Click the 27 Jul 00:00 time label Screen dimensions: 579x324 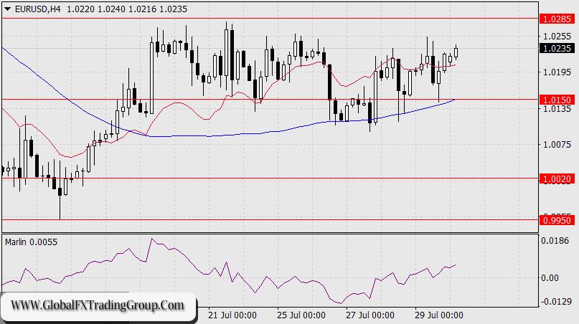tap(370, 315)
